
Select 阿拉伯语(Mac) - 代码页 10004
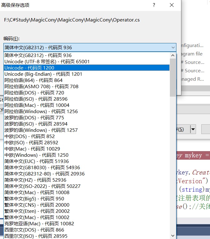click(x=86, y=105)
